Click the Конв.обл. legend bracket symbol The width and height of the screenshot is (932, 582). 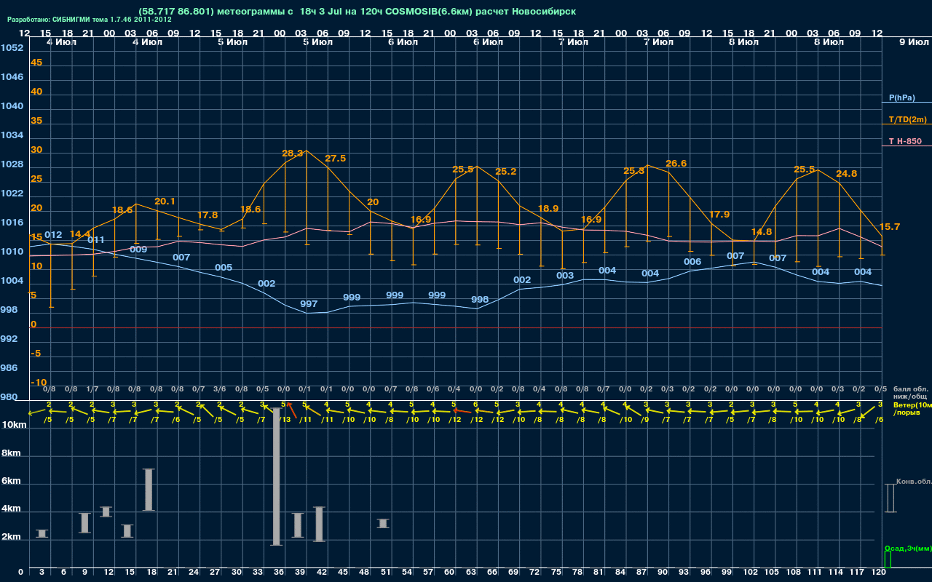[890, 498]
